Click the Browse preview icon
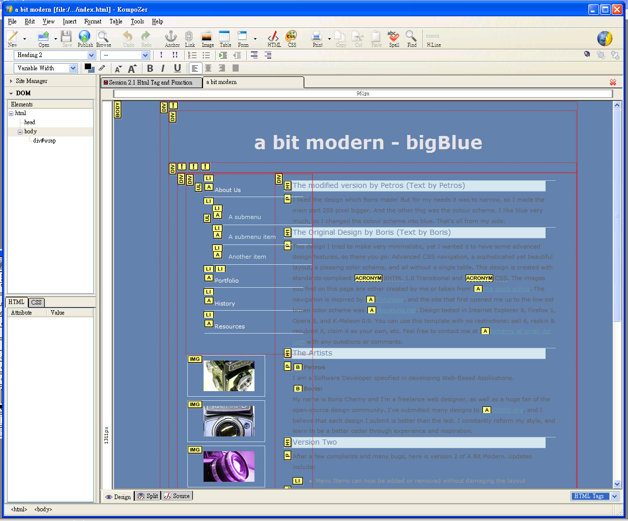Image resolution: width=628 pixels, height=521 pixels. (103, 38)
